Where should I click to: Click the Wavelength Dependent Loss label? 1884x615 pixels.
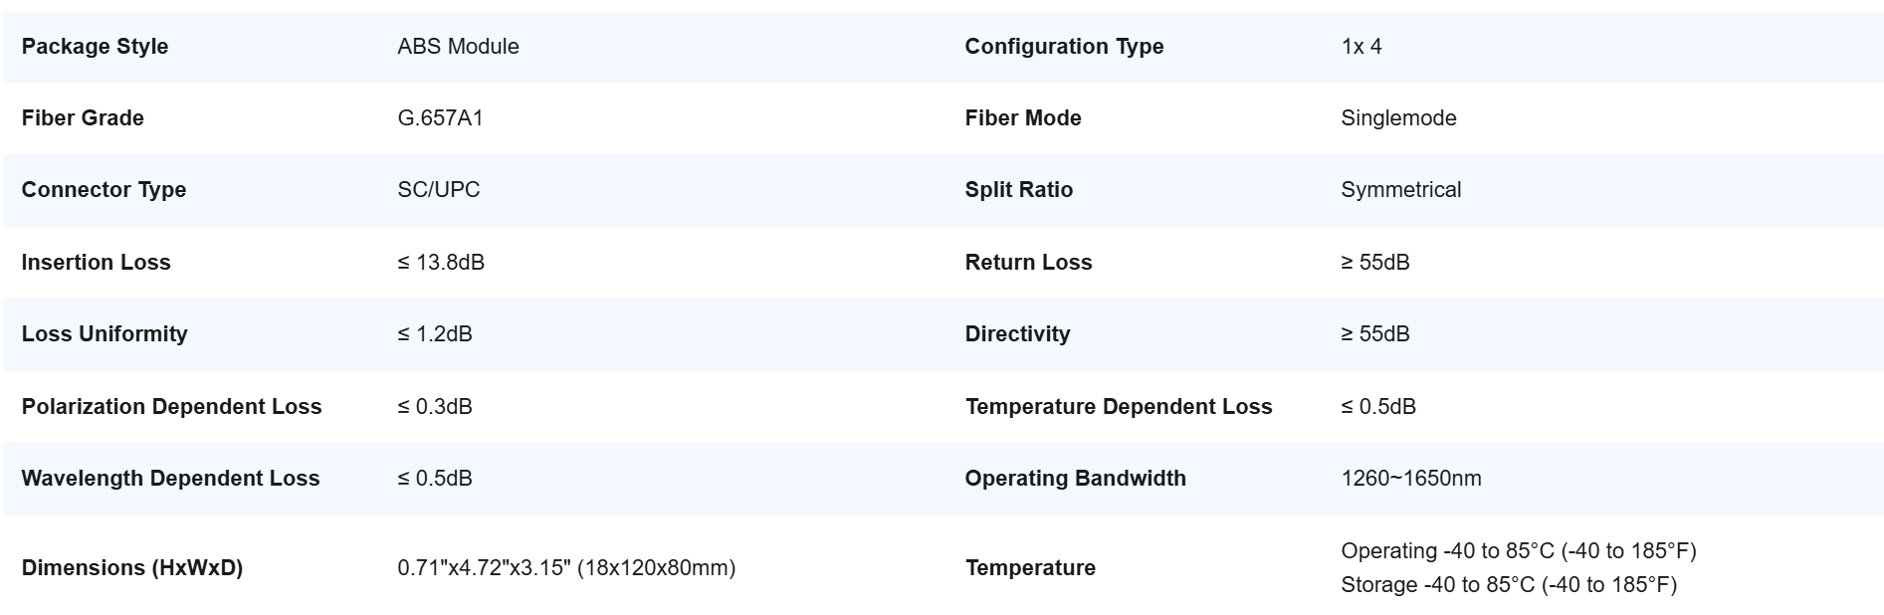[170, 479]
